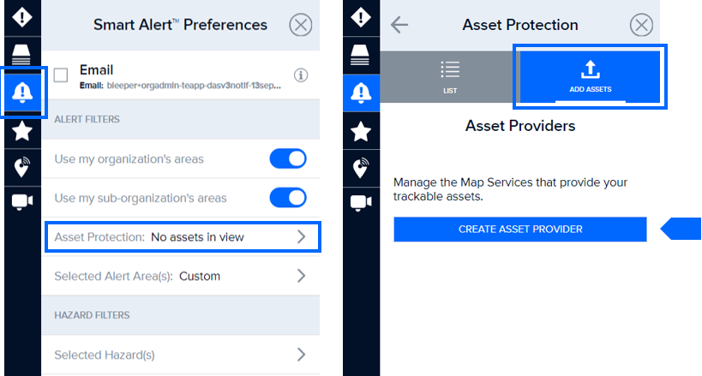Toggle Use my organization's areas switch
702x376 pixels.
point(288,158)
